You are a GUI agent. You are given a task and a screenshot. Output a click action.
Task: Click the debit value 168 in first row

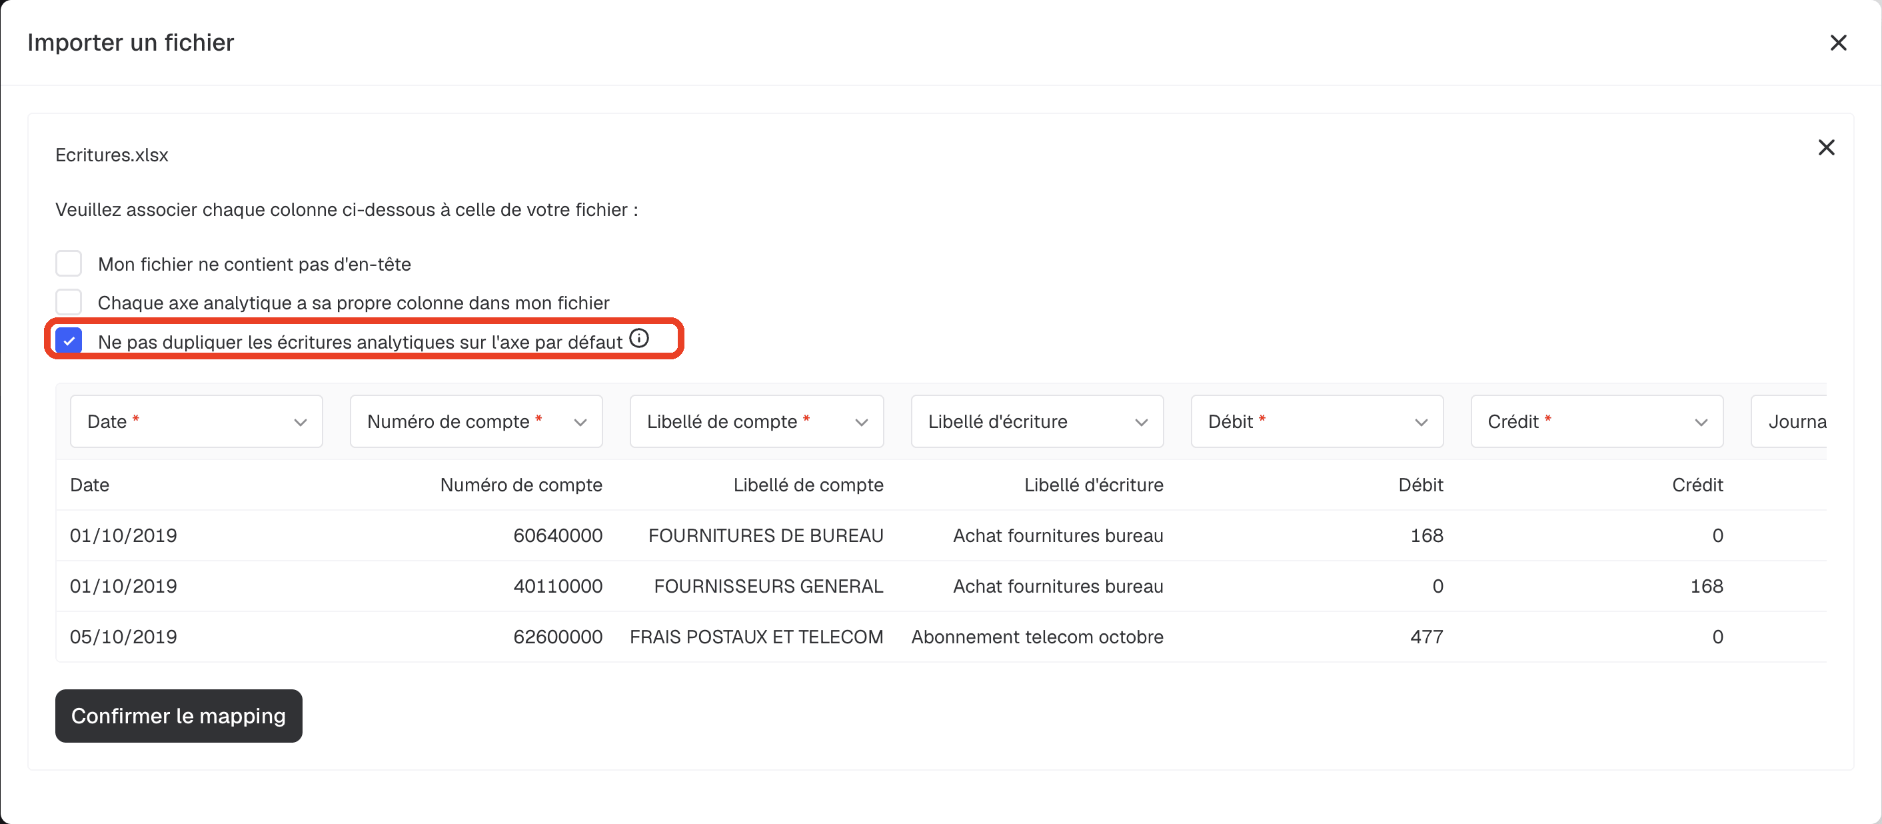(x=1427, y=535)
